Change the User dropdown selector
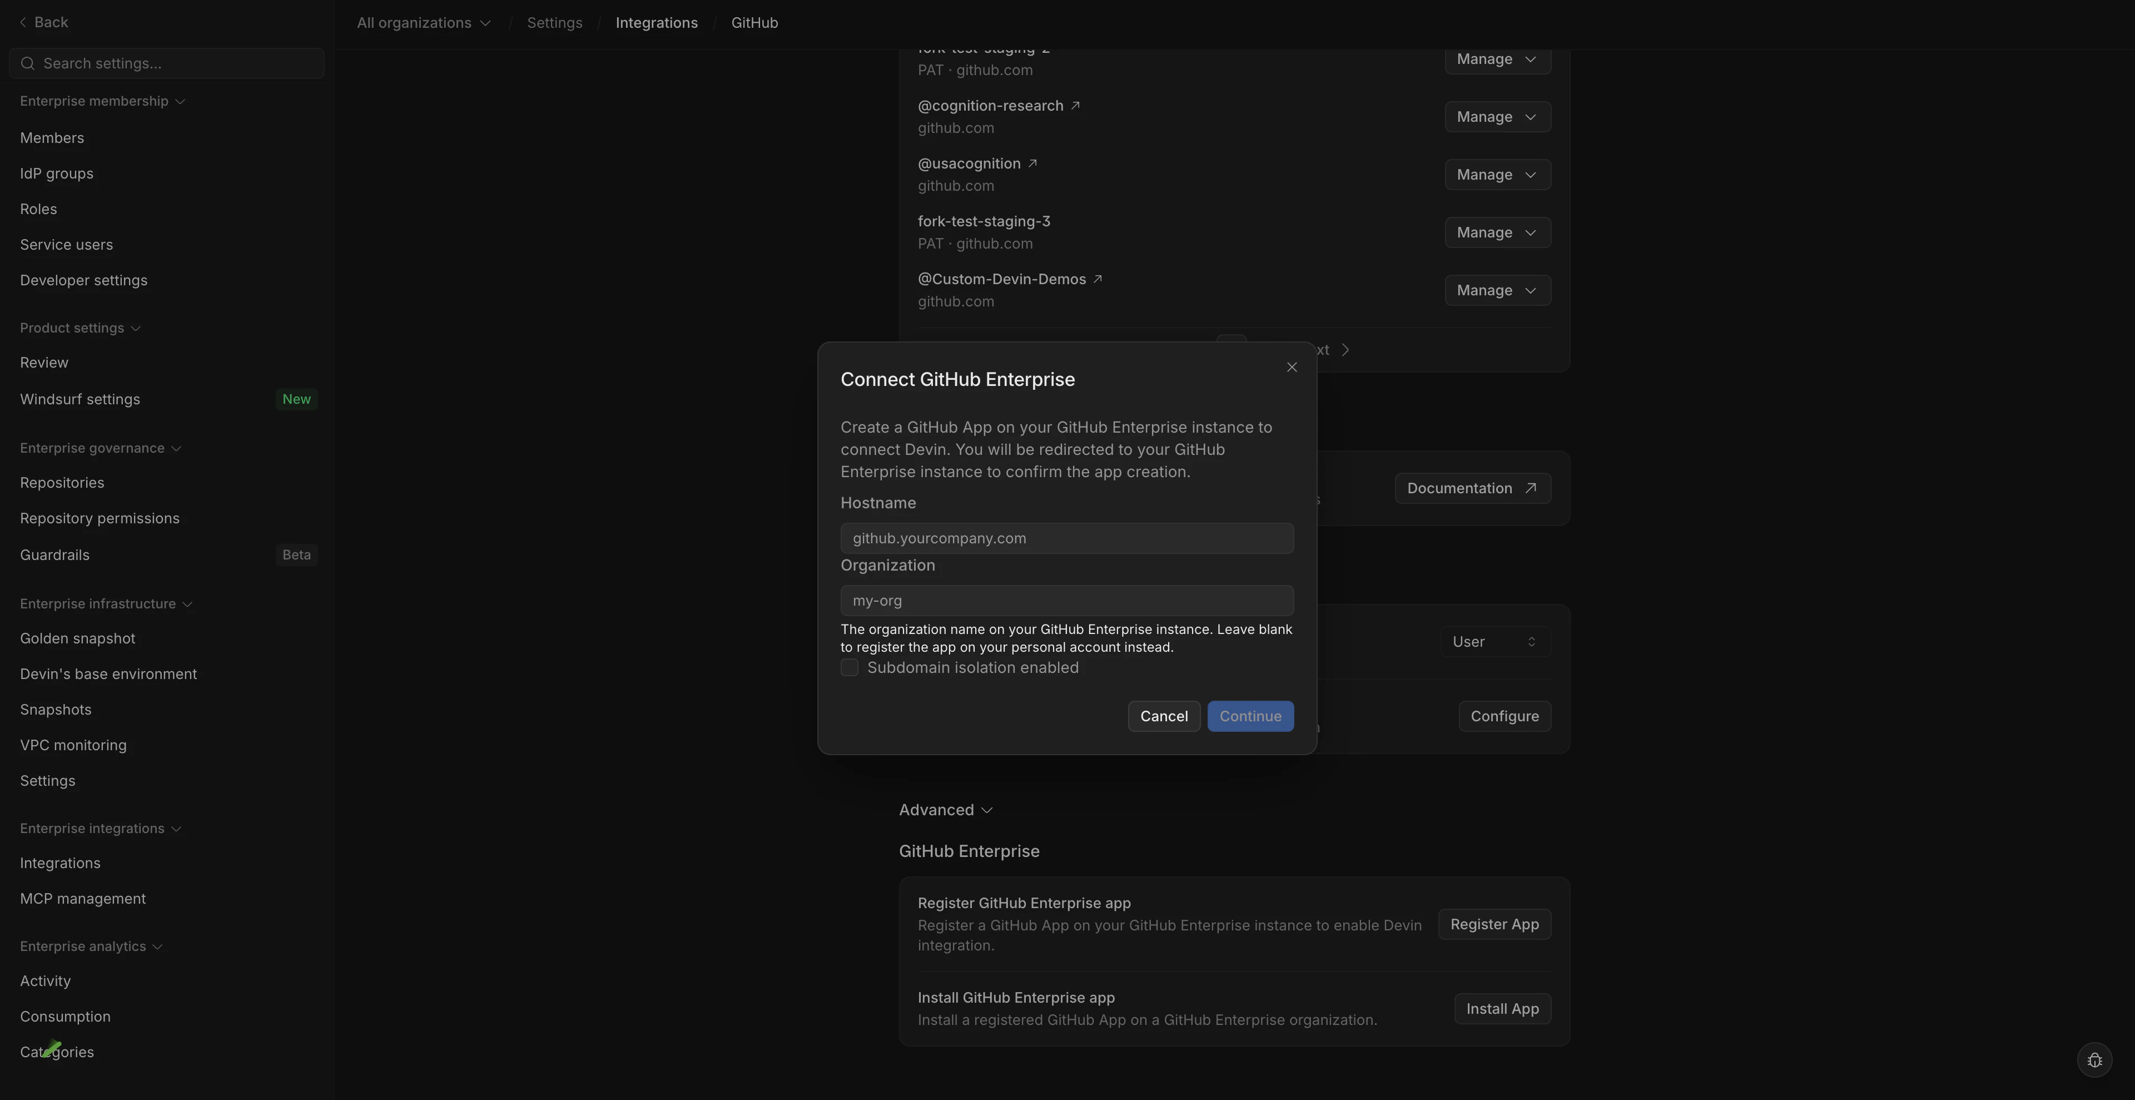 [1494, 642]
